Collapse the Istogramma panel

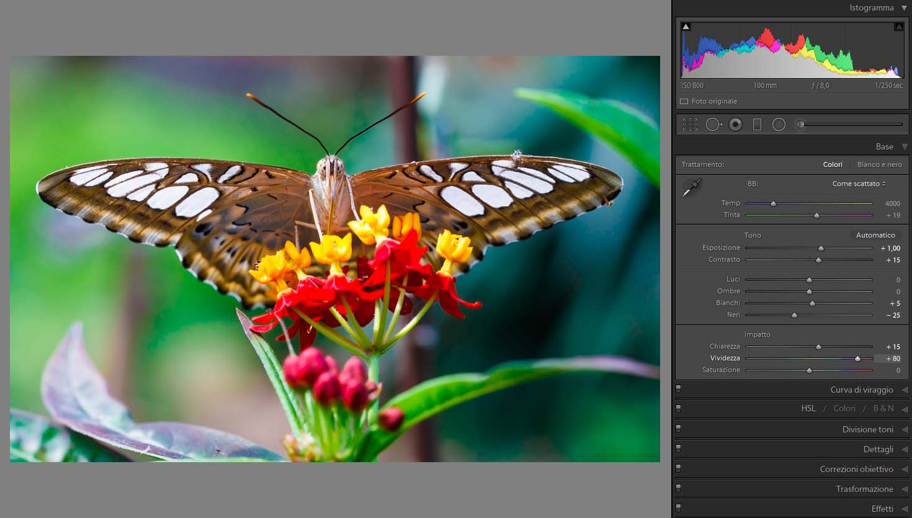[x=904, y=8]
